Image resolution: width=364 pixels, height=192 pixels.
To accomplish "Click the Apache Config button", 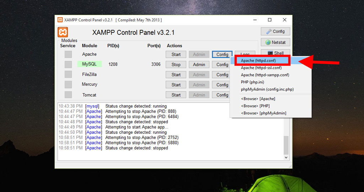I will [x=222, y=55].
